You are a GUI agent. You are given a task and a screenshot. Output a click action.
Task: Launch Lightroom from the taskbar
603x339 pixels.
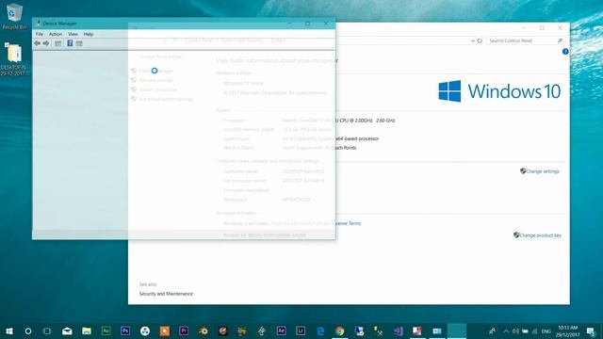coord(301,331)
